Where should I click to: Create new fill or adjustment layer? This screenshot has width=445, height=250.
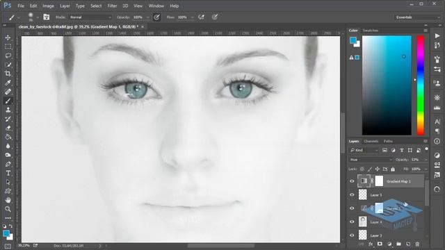tap(389, 244)
